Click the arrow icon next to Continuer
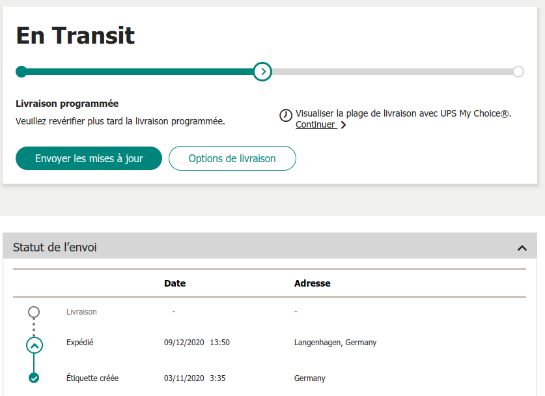The image size is (545, 396). (x=343, y=125)
